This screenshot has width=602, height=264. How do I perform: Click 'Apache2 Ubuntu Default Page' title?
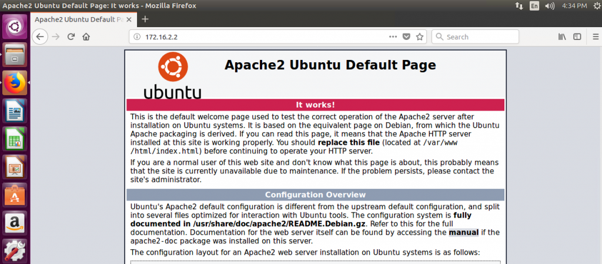[330, 65]
